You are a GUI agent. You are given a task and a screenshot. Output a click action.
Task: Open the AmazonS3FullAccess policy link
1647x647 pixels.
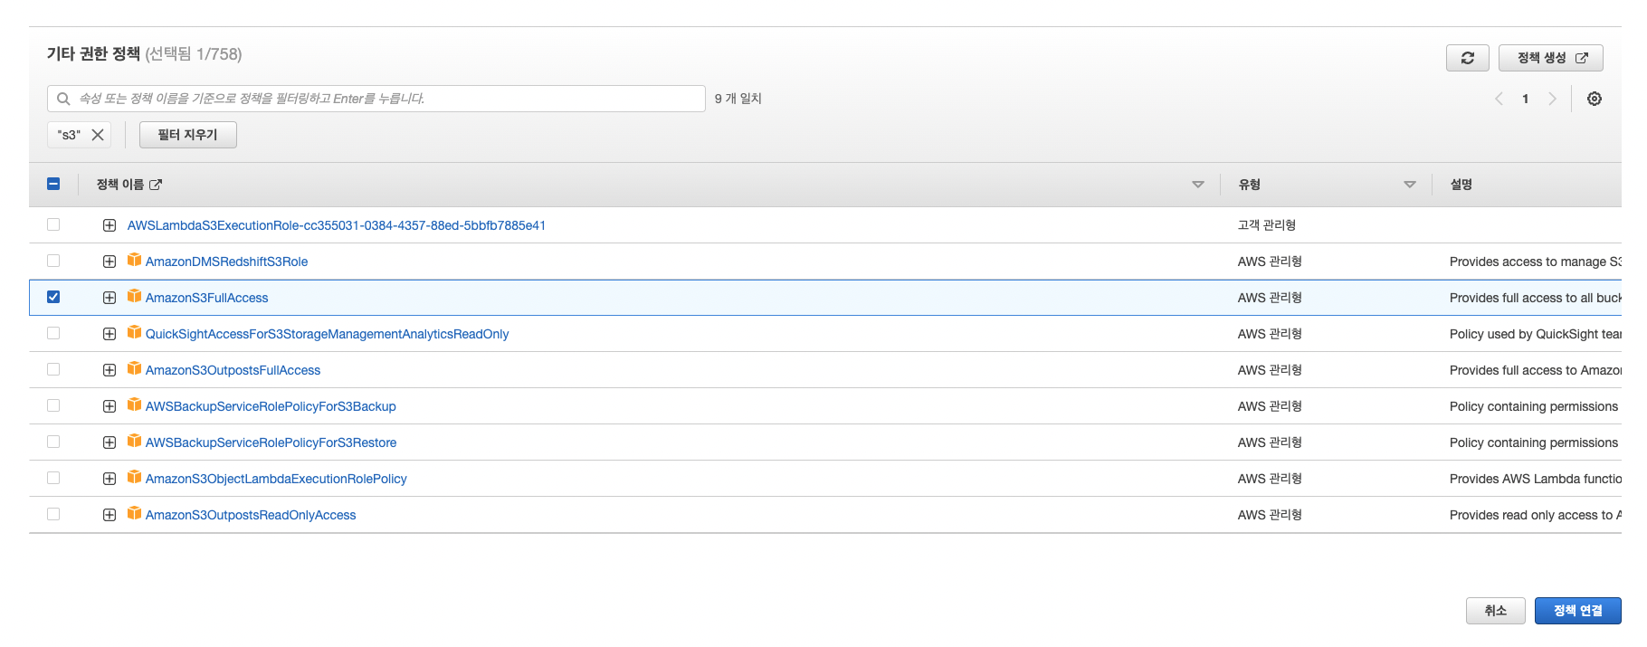(207, 298)
